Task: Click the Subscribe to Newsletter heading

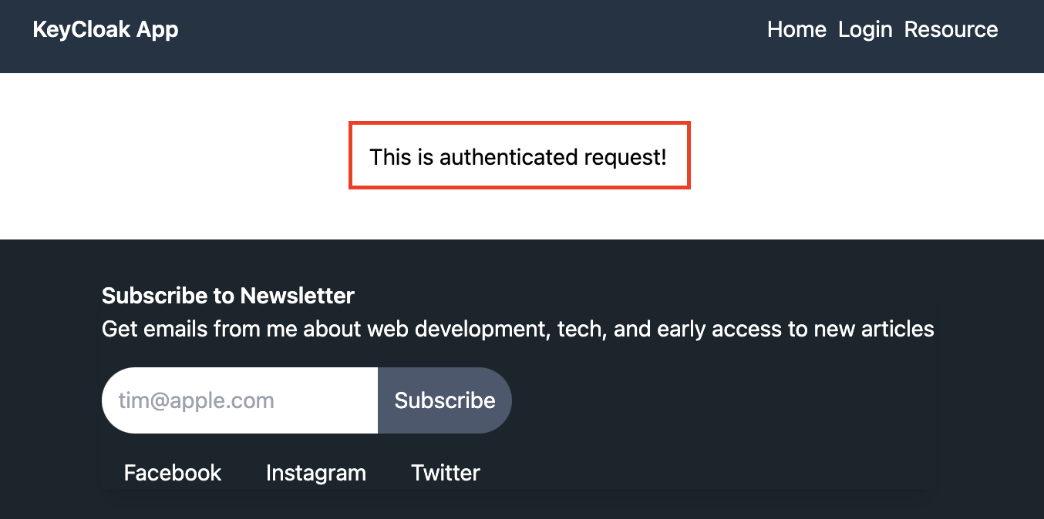Action: click(x=228, y=296)
